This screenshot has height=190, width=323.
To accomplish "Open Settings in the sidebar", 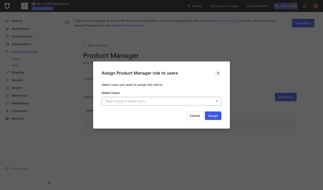I will 17,118.
